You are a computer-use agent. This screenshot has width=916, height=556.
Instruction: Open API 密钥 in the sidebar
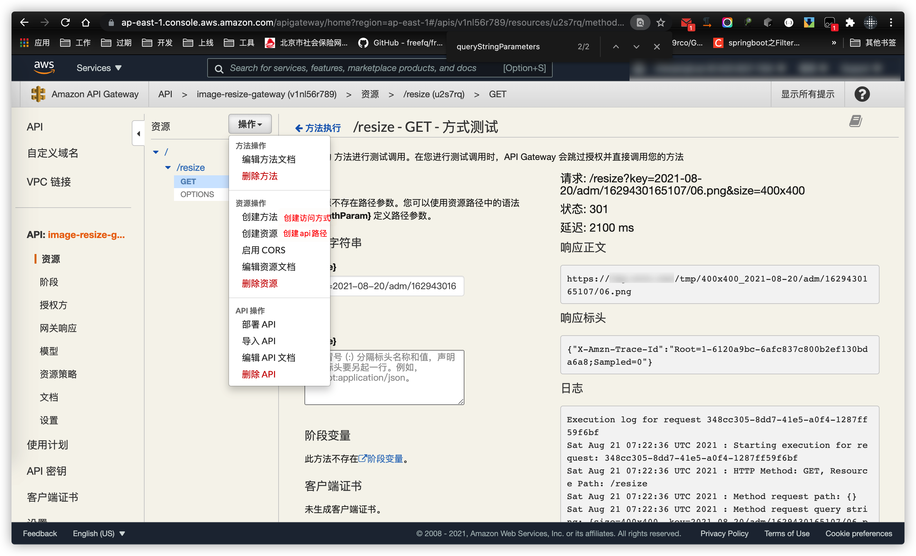click(x=46, y=471)
